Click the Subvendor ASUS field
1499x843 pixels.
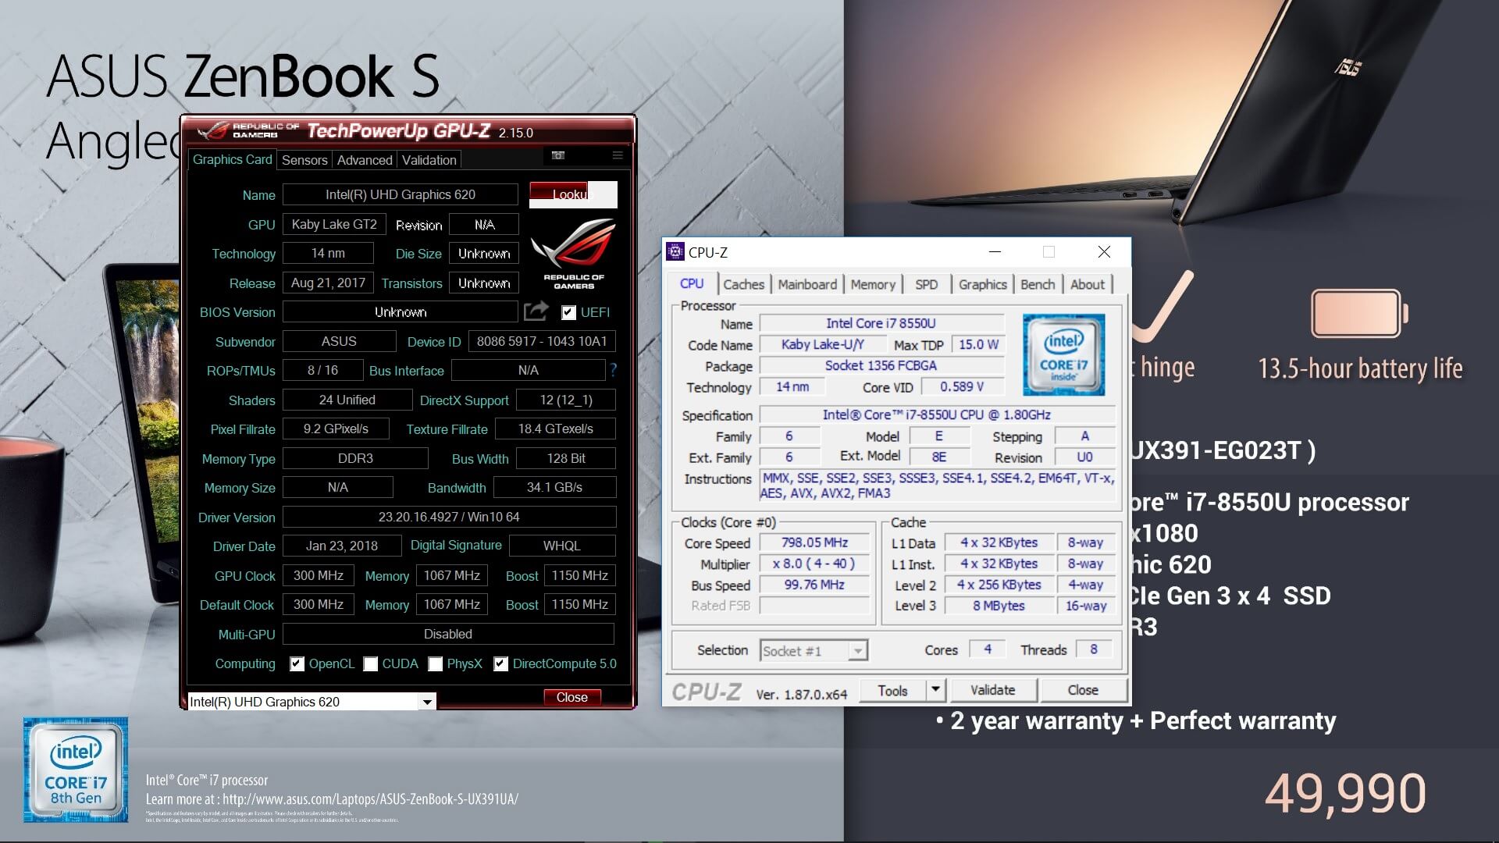339,341
